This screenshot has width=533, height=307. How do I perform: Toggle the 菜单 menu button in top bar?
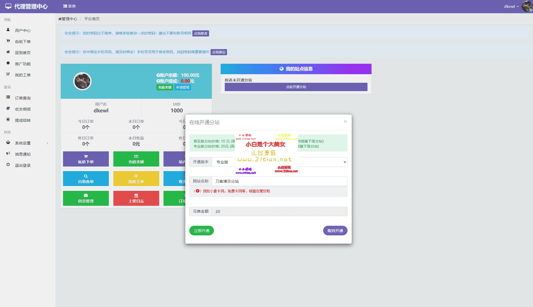coord(69,6)
